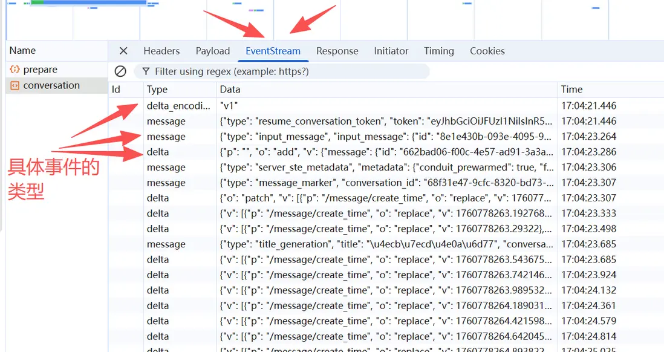The height and width of the screenshot is (352, 664).
Task: Open the Cookies tab
Action: coord(487,51)
